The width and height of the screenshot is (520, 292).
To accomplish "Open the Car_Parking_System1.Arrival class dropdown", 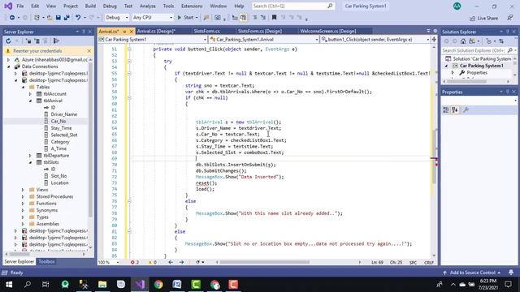I will click(264, 40).
